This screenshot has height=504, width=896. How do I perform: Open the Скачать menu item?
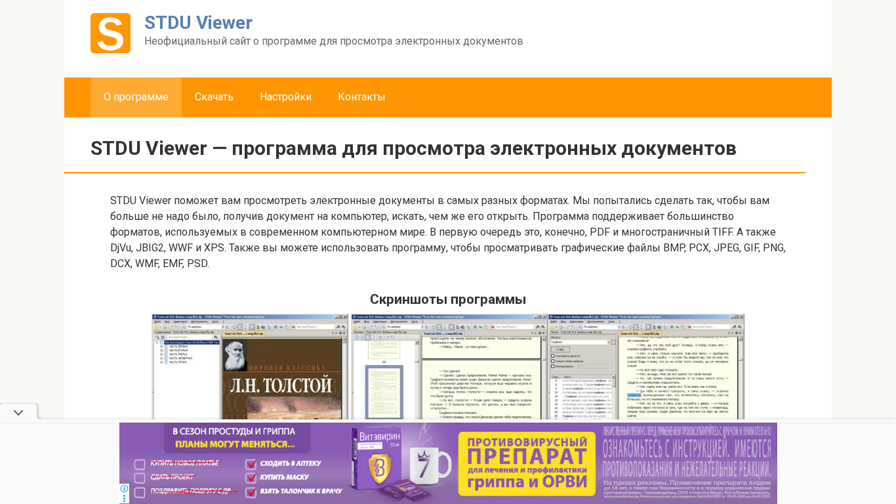tap(214, 97)
